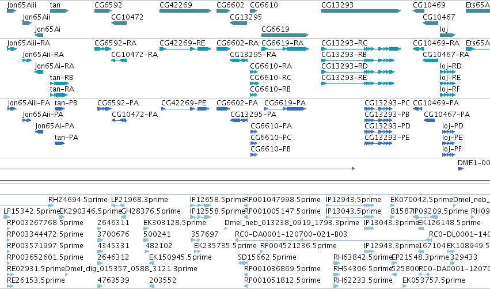Click the IP12658.5prime EST label

pyautogui.click(x=217, y=200)
